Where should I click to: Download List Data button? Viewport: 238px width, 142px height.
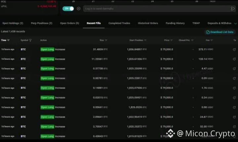click(219, 32)
